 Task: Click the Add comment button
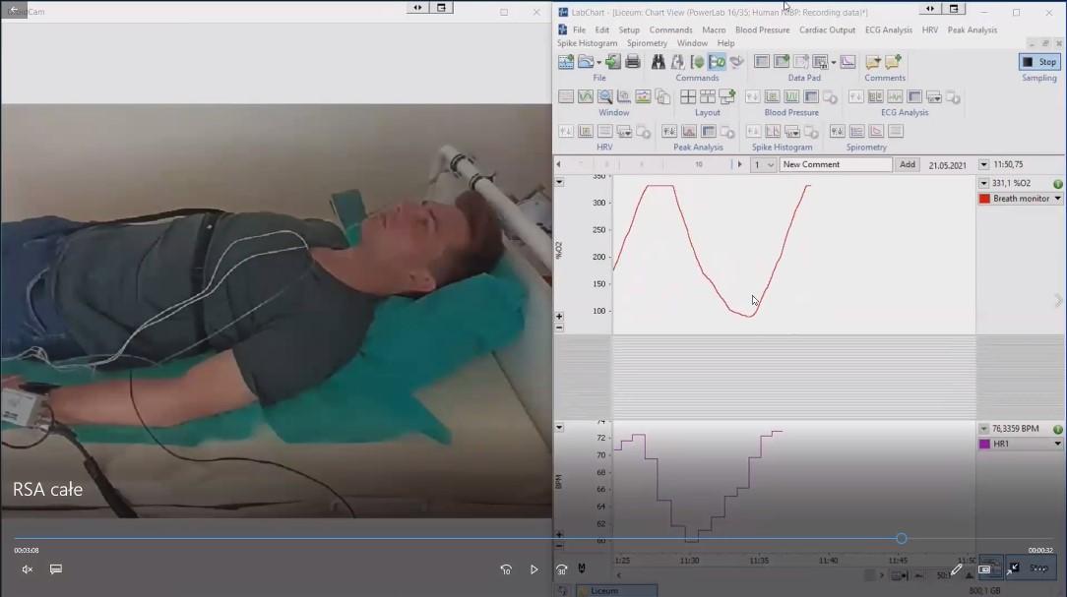pos(908,164)
